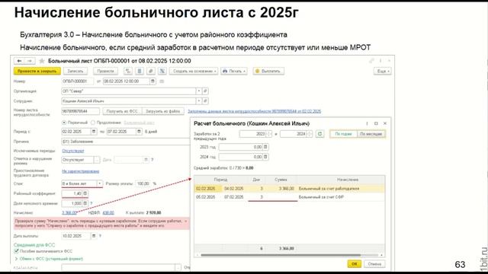Open selection for Отметка о нарушении режима
Screen dimensions: 488x274
(x=97, y=160)
